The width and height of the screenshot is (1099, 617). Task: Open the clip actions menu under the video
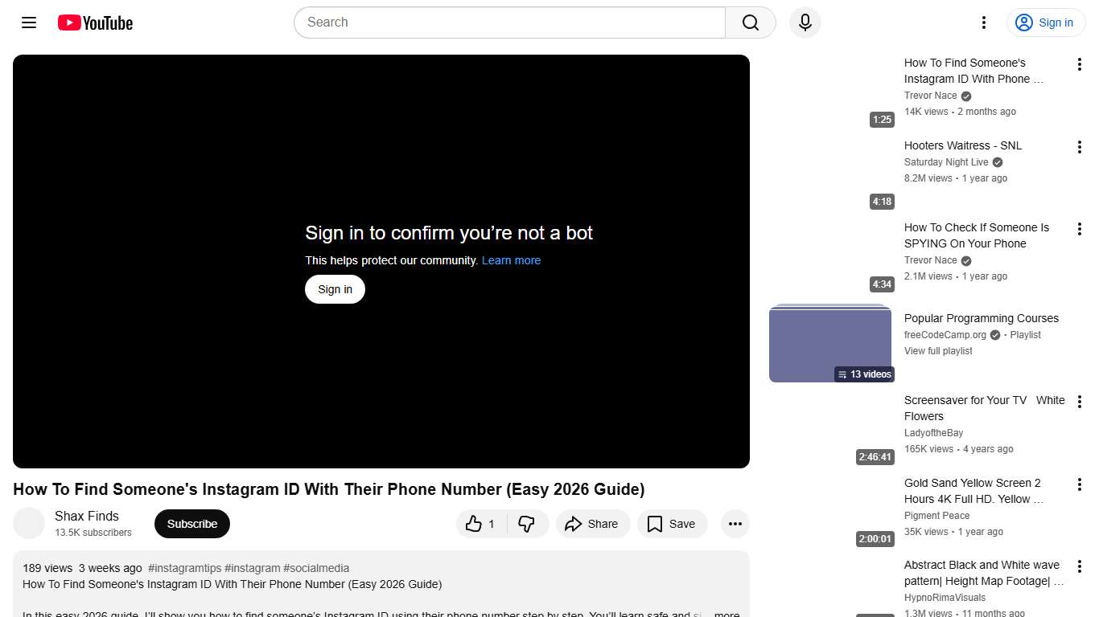(x=735, y=523)
